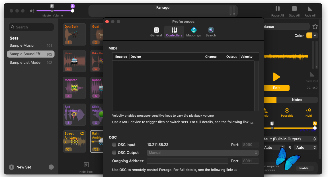Play the Street Ambiance tile
328x177 pixels.
pos(74,141)
